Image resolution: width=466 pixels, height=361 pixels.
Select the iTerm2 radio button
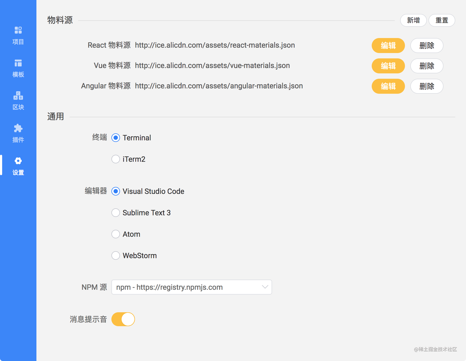pyautogui.click(x=116, y=159)
